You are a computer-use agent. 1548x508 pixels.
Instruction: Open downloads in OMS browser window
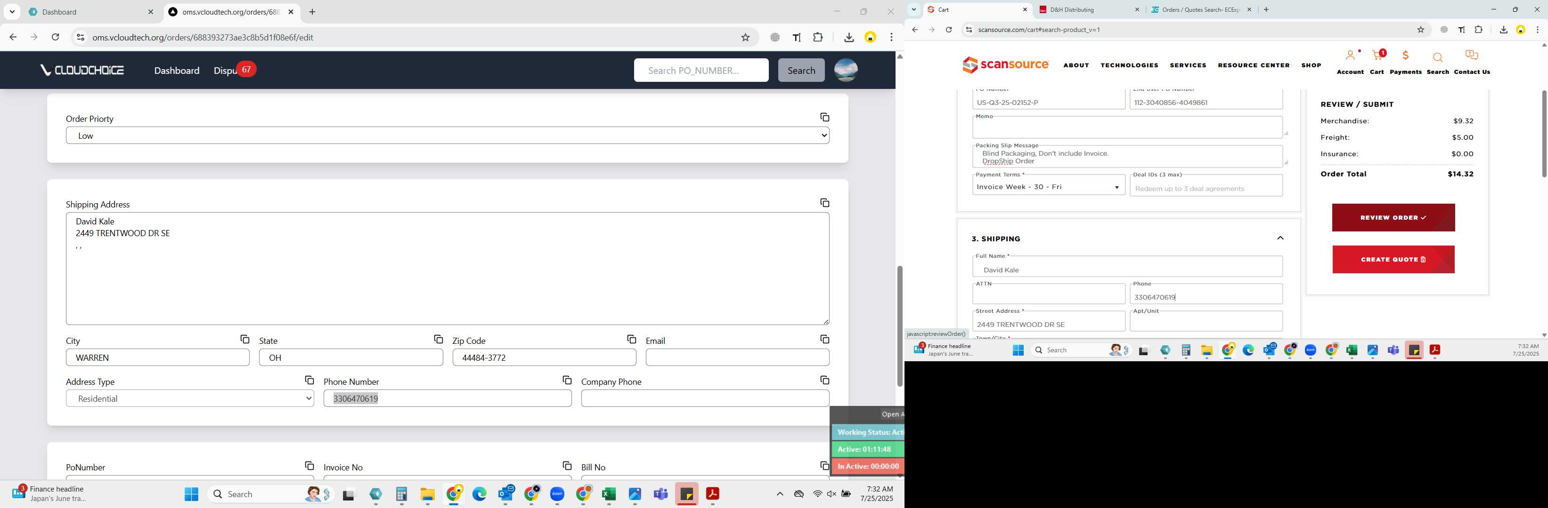point(848,37)
